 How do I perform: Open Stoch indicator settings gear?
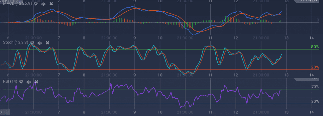32,43
